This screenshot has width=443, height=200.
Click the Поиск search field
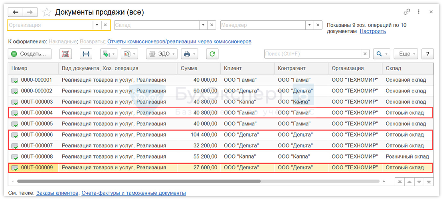(x=312, y=54)
